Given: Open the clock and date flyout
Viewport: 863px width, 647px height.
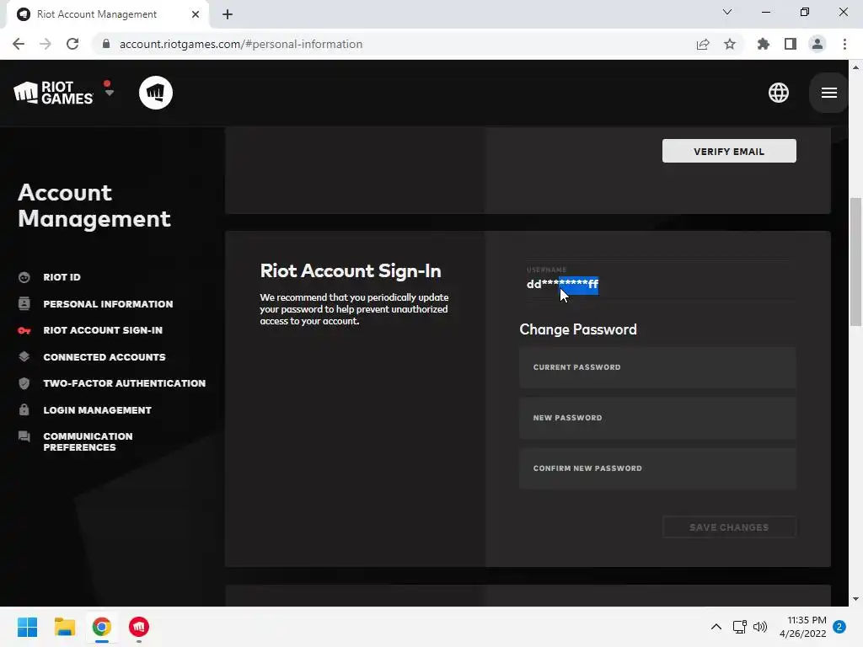Looking at the screenshot, I should [803, 627].
